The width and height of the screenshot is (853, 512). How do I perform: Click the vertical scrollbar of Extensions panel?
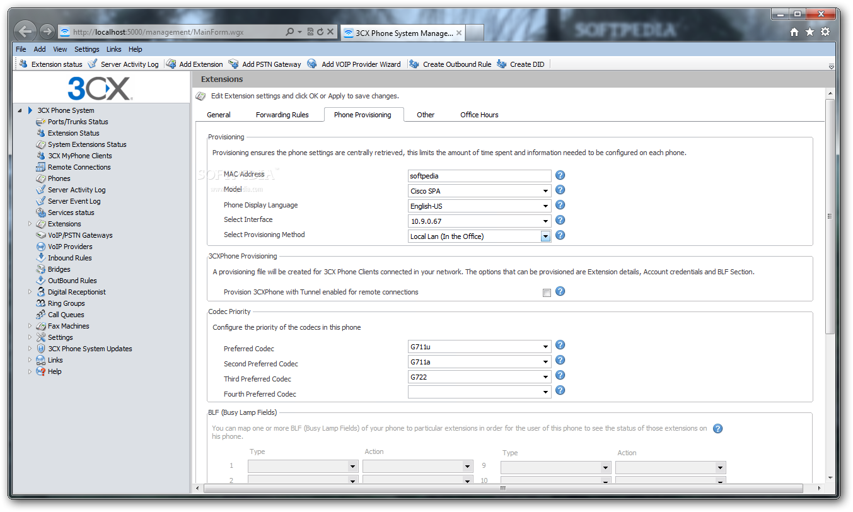pos(830,216)
